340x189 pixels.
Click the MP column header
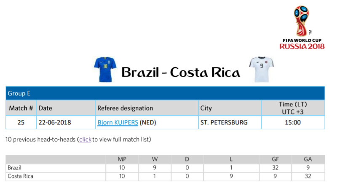[x=122, y=159]
